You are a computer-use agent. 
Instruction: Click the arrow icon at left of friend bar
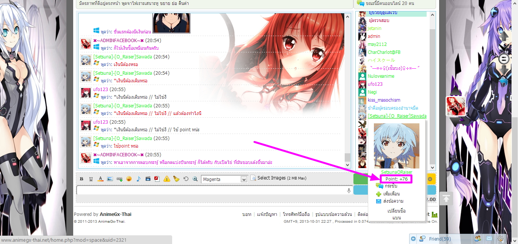pyautogui.click(x=414, y=239)
